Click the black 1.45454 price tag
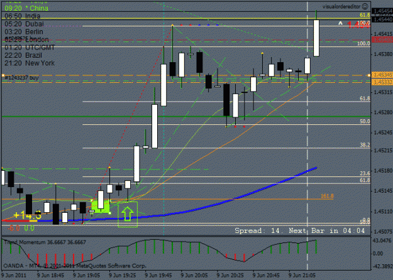Screen dimensions: 393x280 pos(382,11)
